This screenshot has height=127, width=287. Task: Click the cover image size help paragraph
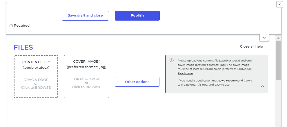(x=215, y=67)
